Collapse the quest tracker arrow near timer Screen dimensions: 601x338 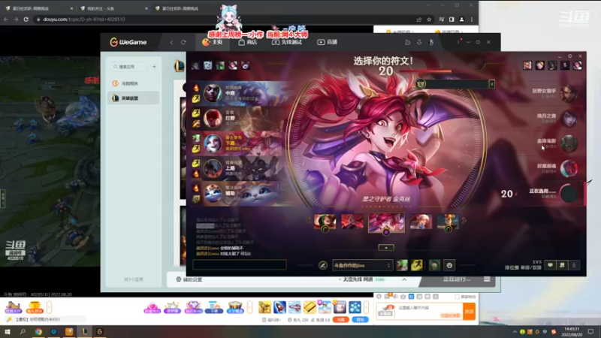pyautogui.click(x=492, y=84)
